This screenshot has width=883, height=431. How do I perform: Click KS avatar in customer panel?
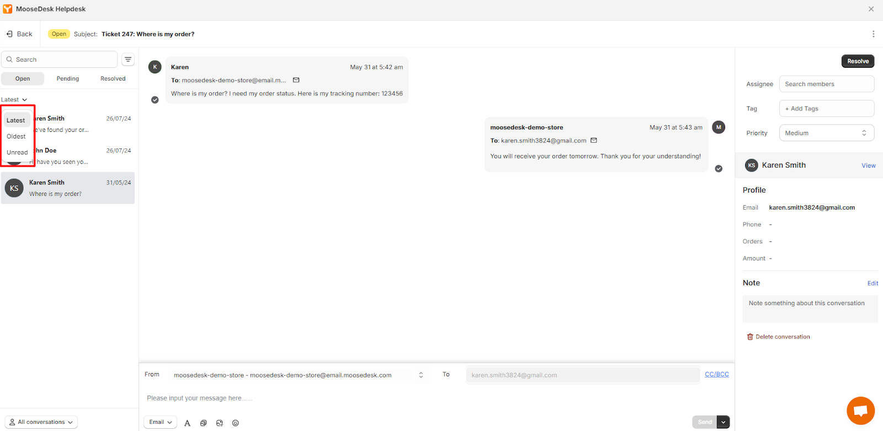752,165
